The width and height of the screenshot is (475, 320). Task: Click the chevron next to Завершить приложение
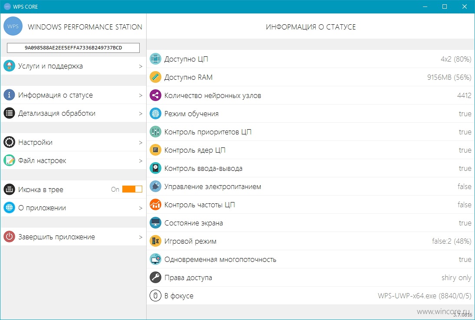pyautogui.click(x=141, y=237)
